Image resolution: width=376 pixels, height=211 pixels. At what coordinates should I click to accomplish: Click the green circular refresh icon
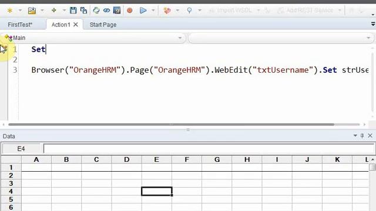[96, 11]
